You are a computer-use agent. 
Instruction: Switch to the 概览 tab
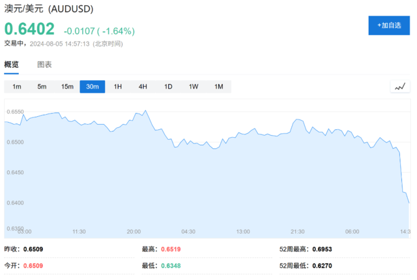point(12,65)
